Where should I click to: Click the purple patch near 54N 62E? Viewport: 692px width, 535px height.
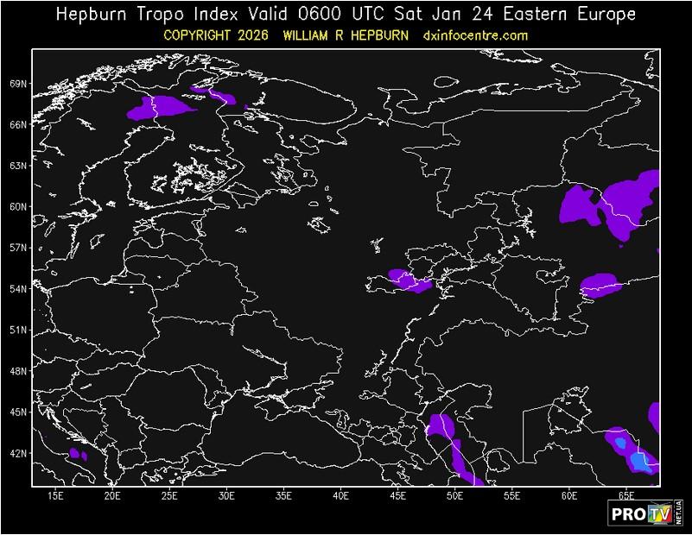[600, 285]
